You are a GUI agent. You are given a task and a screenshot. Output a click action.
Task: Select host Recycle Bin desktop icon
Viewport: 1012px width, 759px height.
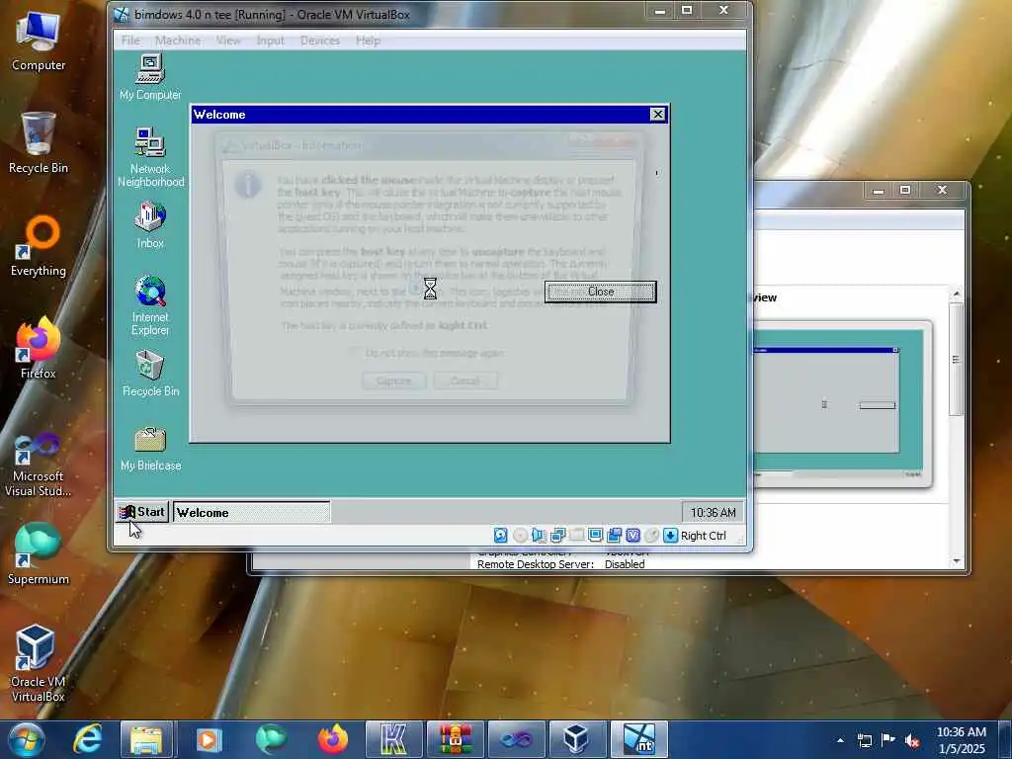(x=39, y=142)
